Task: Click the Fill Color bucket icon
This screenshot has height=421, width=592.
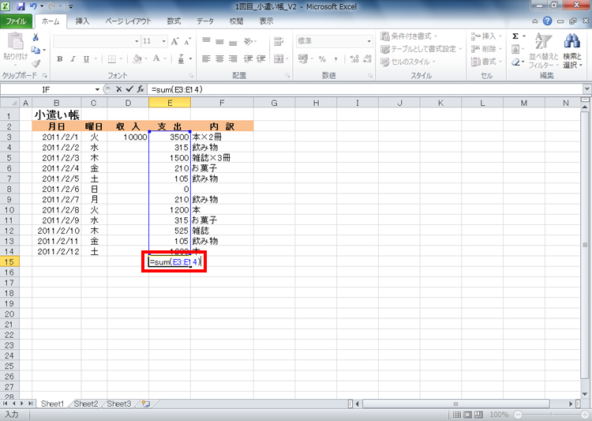Action: pos(137,59)
